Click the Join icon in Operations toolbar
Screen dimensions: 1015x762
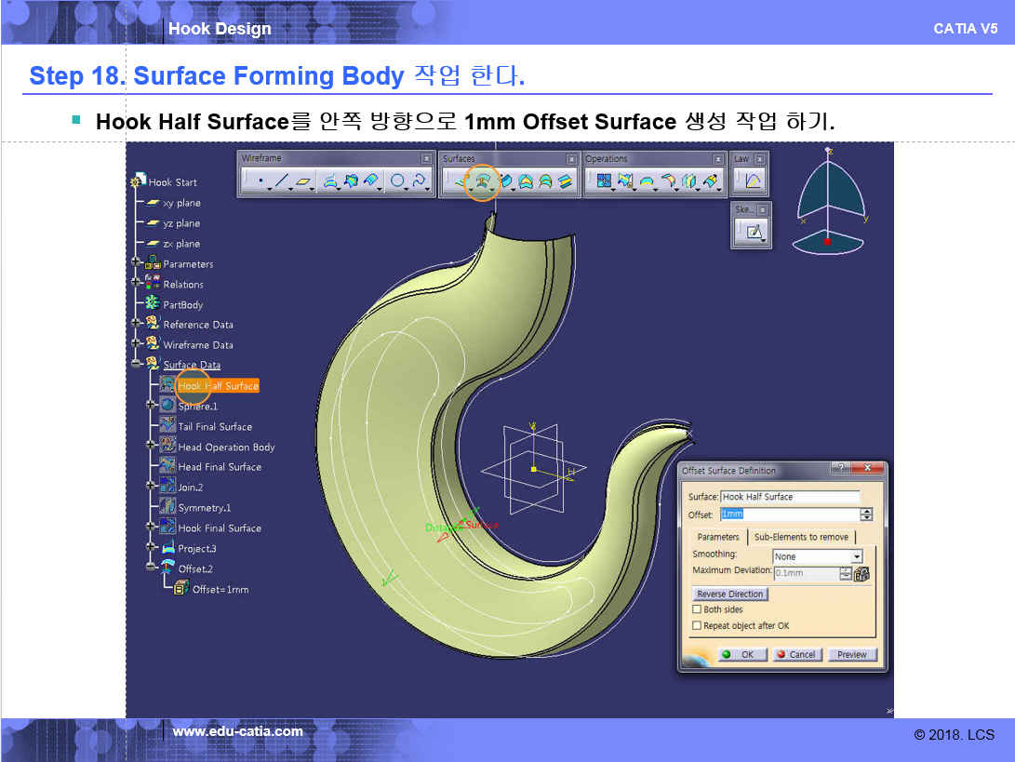[x=604, y=181]
